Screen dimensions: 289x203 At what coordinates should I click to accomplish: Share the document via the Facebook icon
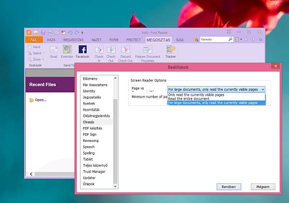[82, 50]
